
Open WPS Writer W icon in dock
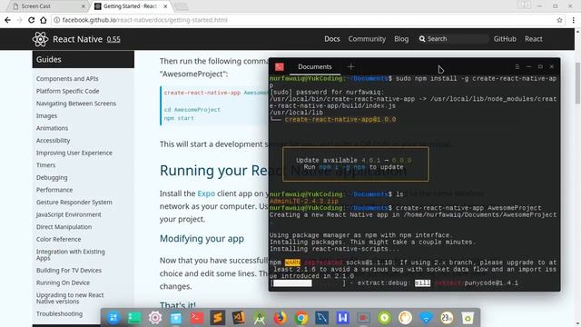pos(343,318)
